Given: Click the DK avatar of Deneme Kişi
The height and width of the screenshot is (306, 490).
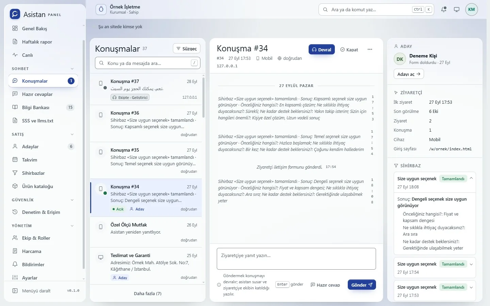Looking at the screenshot, I should [400, 59].
